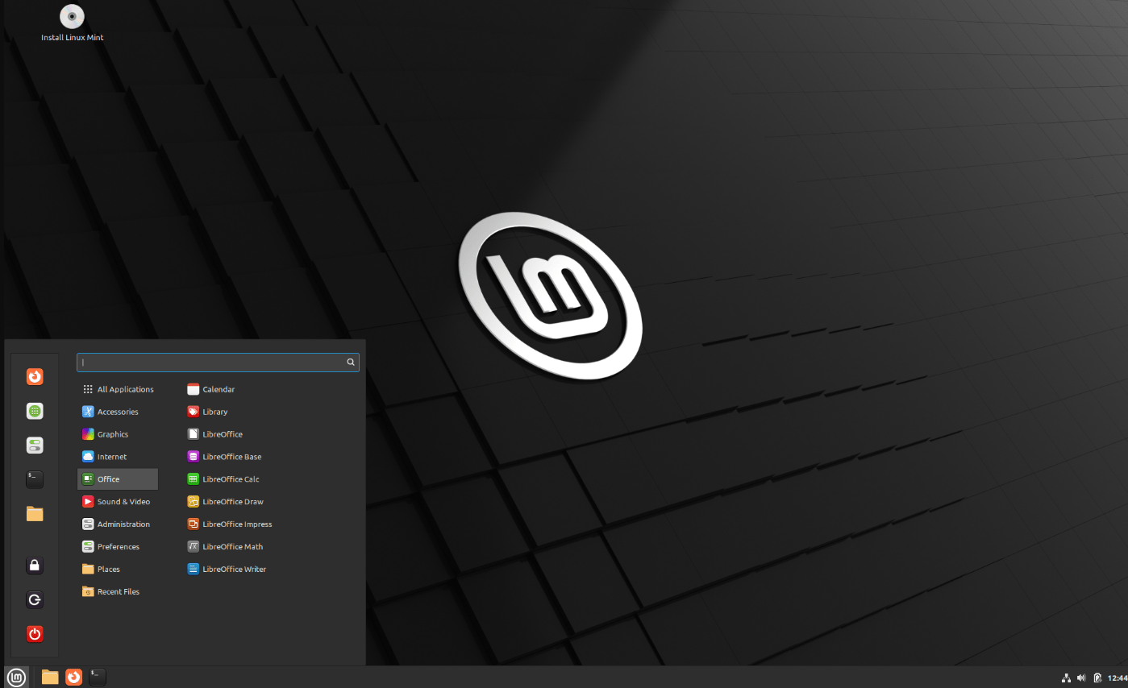Open the Places category

tap(118, 570)
